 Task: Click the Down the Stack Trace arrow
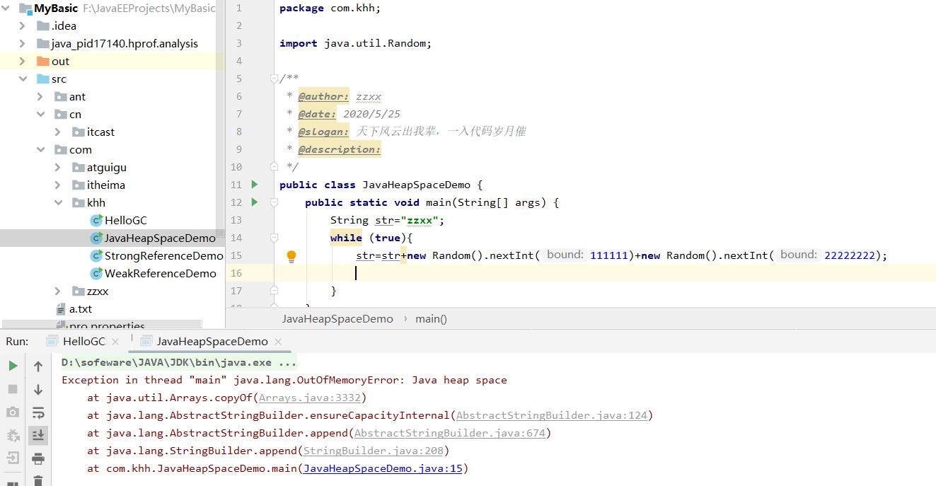click(38, 389)
